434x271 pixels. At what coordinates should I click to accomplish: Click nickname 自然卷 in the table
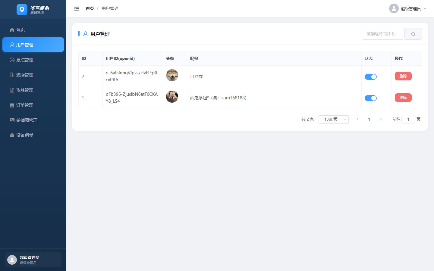[197, 76]
